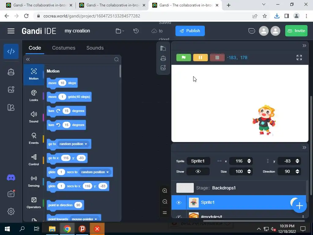Reload the browser page
Viewport: 313px width, 235px height.
[26, 16]
